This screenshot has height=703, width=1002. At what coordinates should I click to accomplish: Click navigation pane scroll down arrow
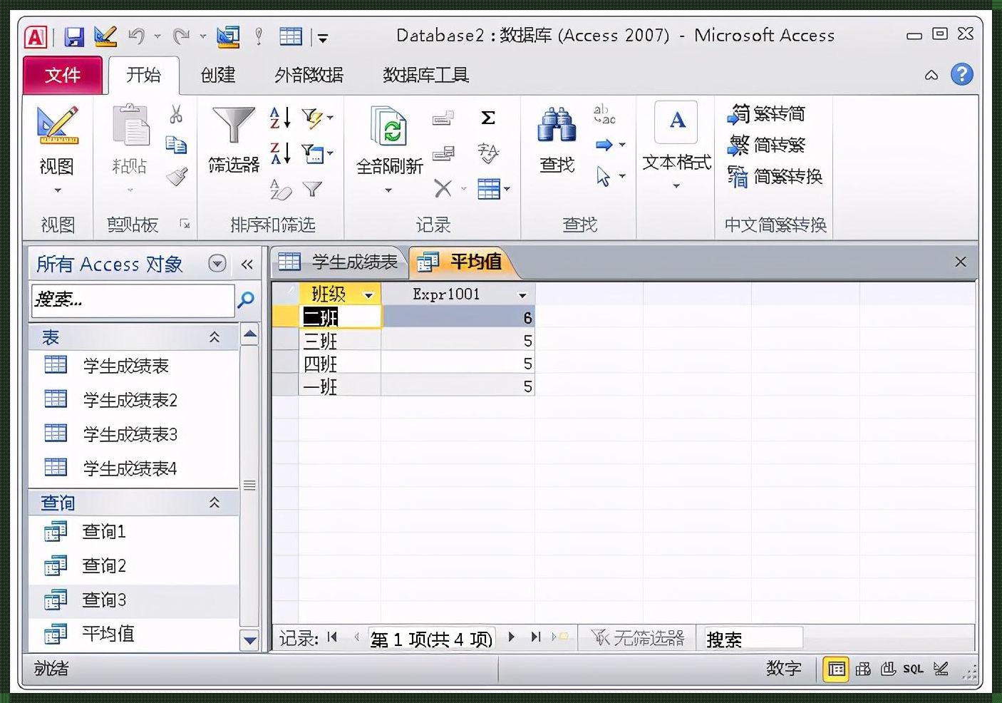click(x=249, y=640)
